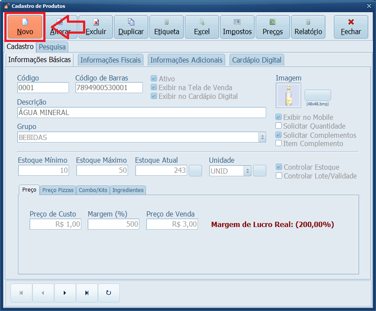Screen dimensions: 376x311
Task: Click the blank button beside product image
Action: pos(318,95)
